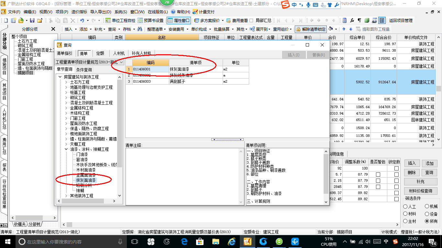Select the 人工 radio button
This screenshot has width=442, height=248.
[x=405, y=207]
